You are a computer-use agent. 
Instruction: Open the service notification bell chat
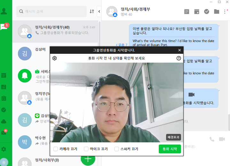pos(25,76)
